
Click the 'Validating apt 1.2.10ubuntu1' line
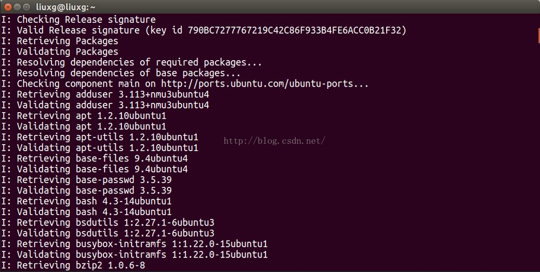[84, 126]
